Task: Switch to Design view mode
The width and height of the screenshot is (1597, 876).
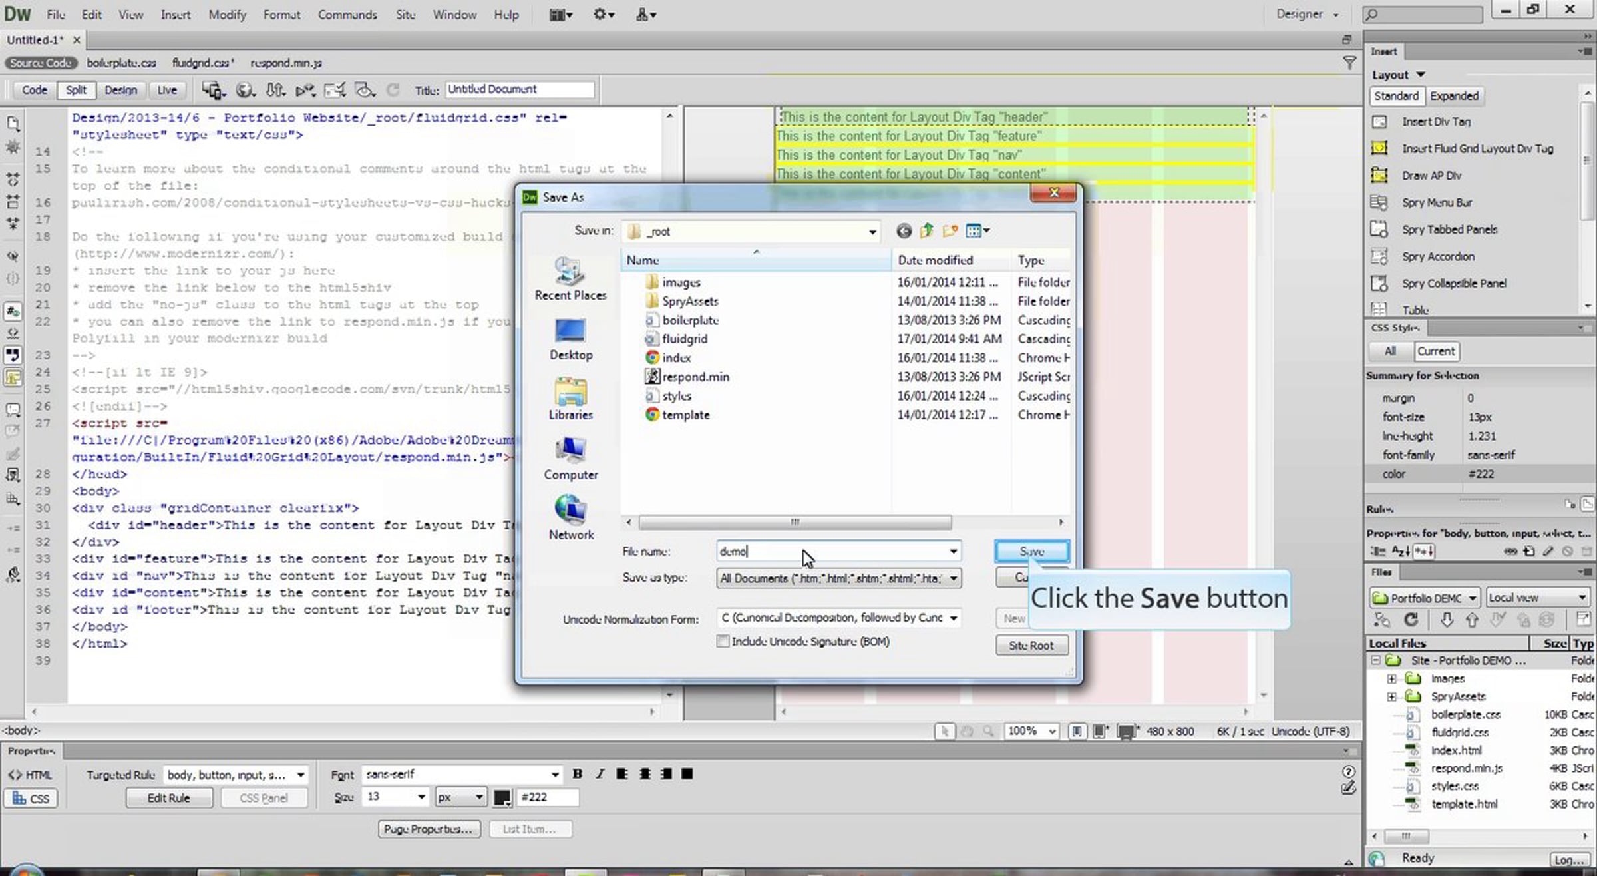Action: [120, 90]
